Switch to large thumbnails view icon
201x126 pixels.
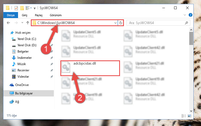[189, 116]
